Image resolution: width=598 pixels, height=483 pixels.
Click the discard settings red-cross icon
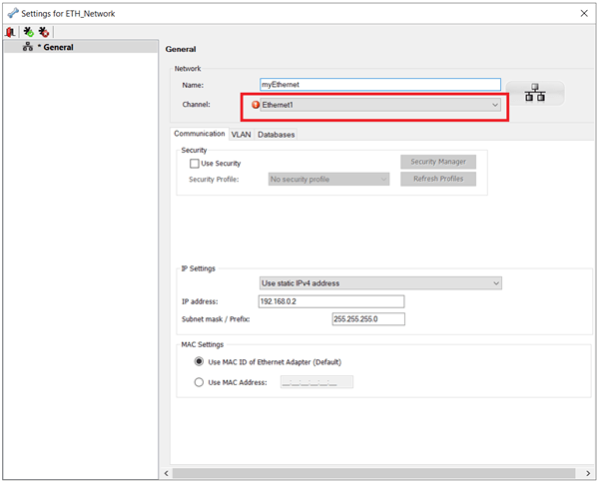44,32
